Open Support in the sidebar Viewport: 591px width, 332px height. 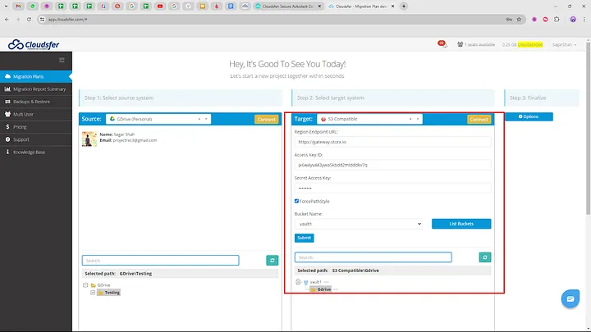coord(36,139)
